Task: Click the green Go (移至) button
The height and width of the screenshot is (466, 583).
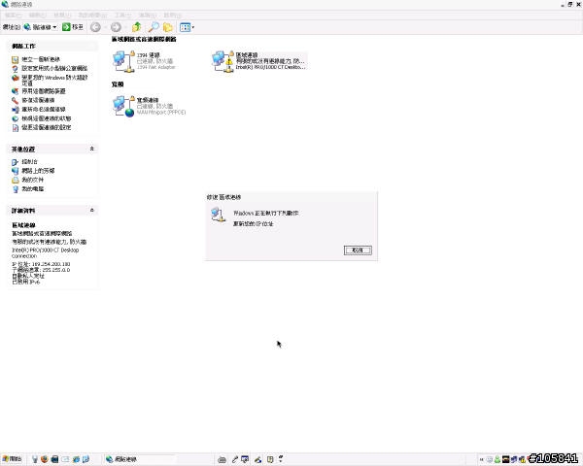Action: 73,27
